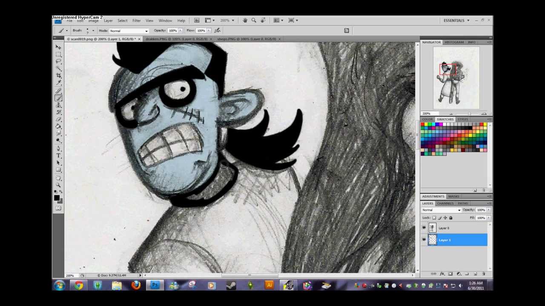545x306 pixels.
Task: Open layer blend mode dropdown
Action: [442, 210]
